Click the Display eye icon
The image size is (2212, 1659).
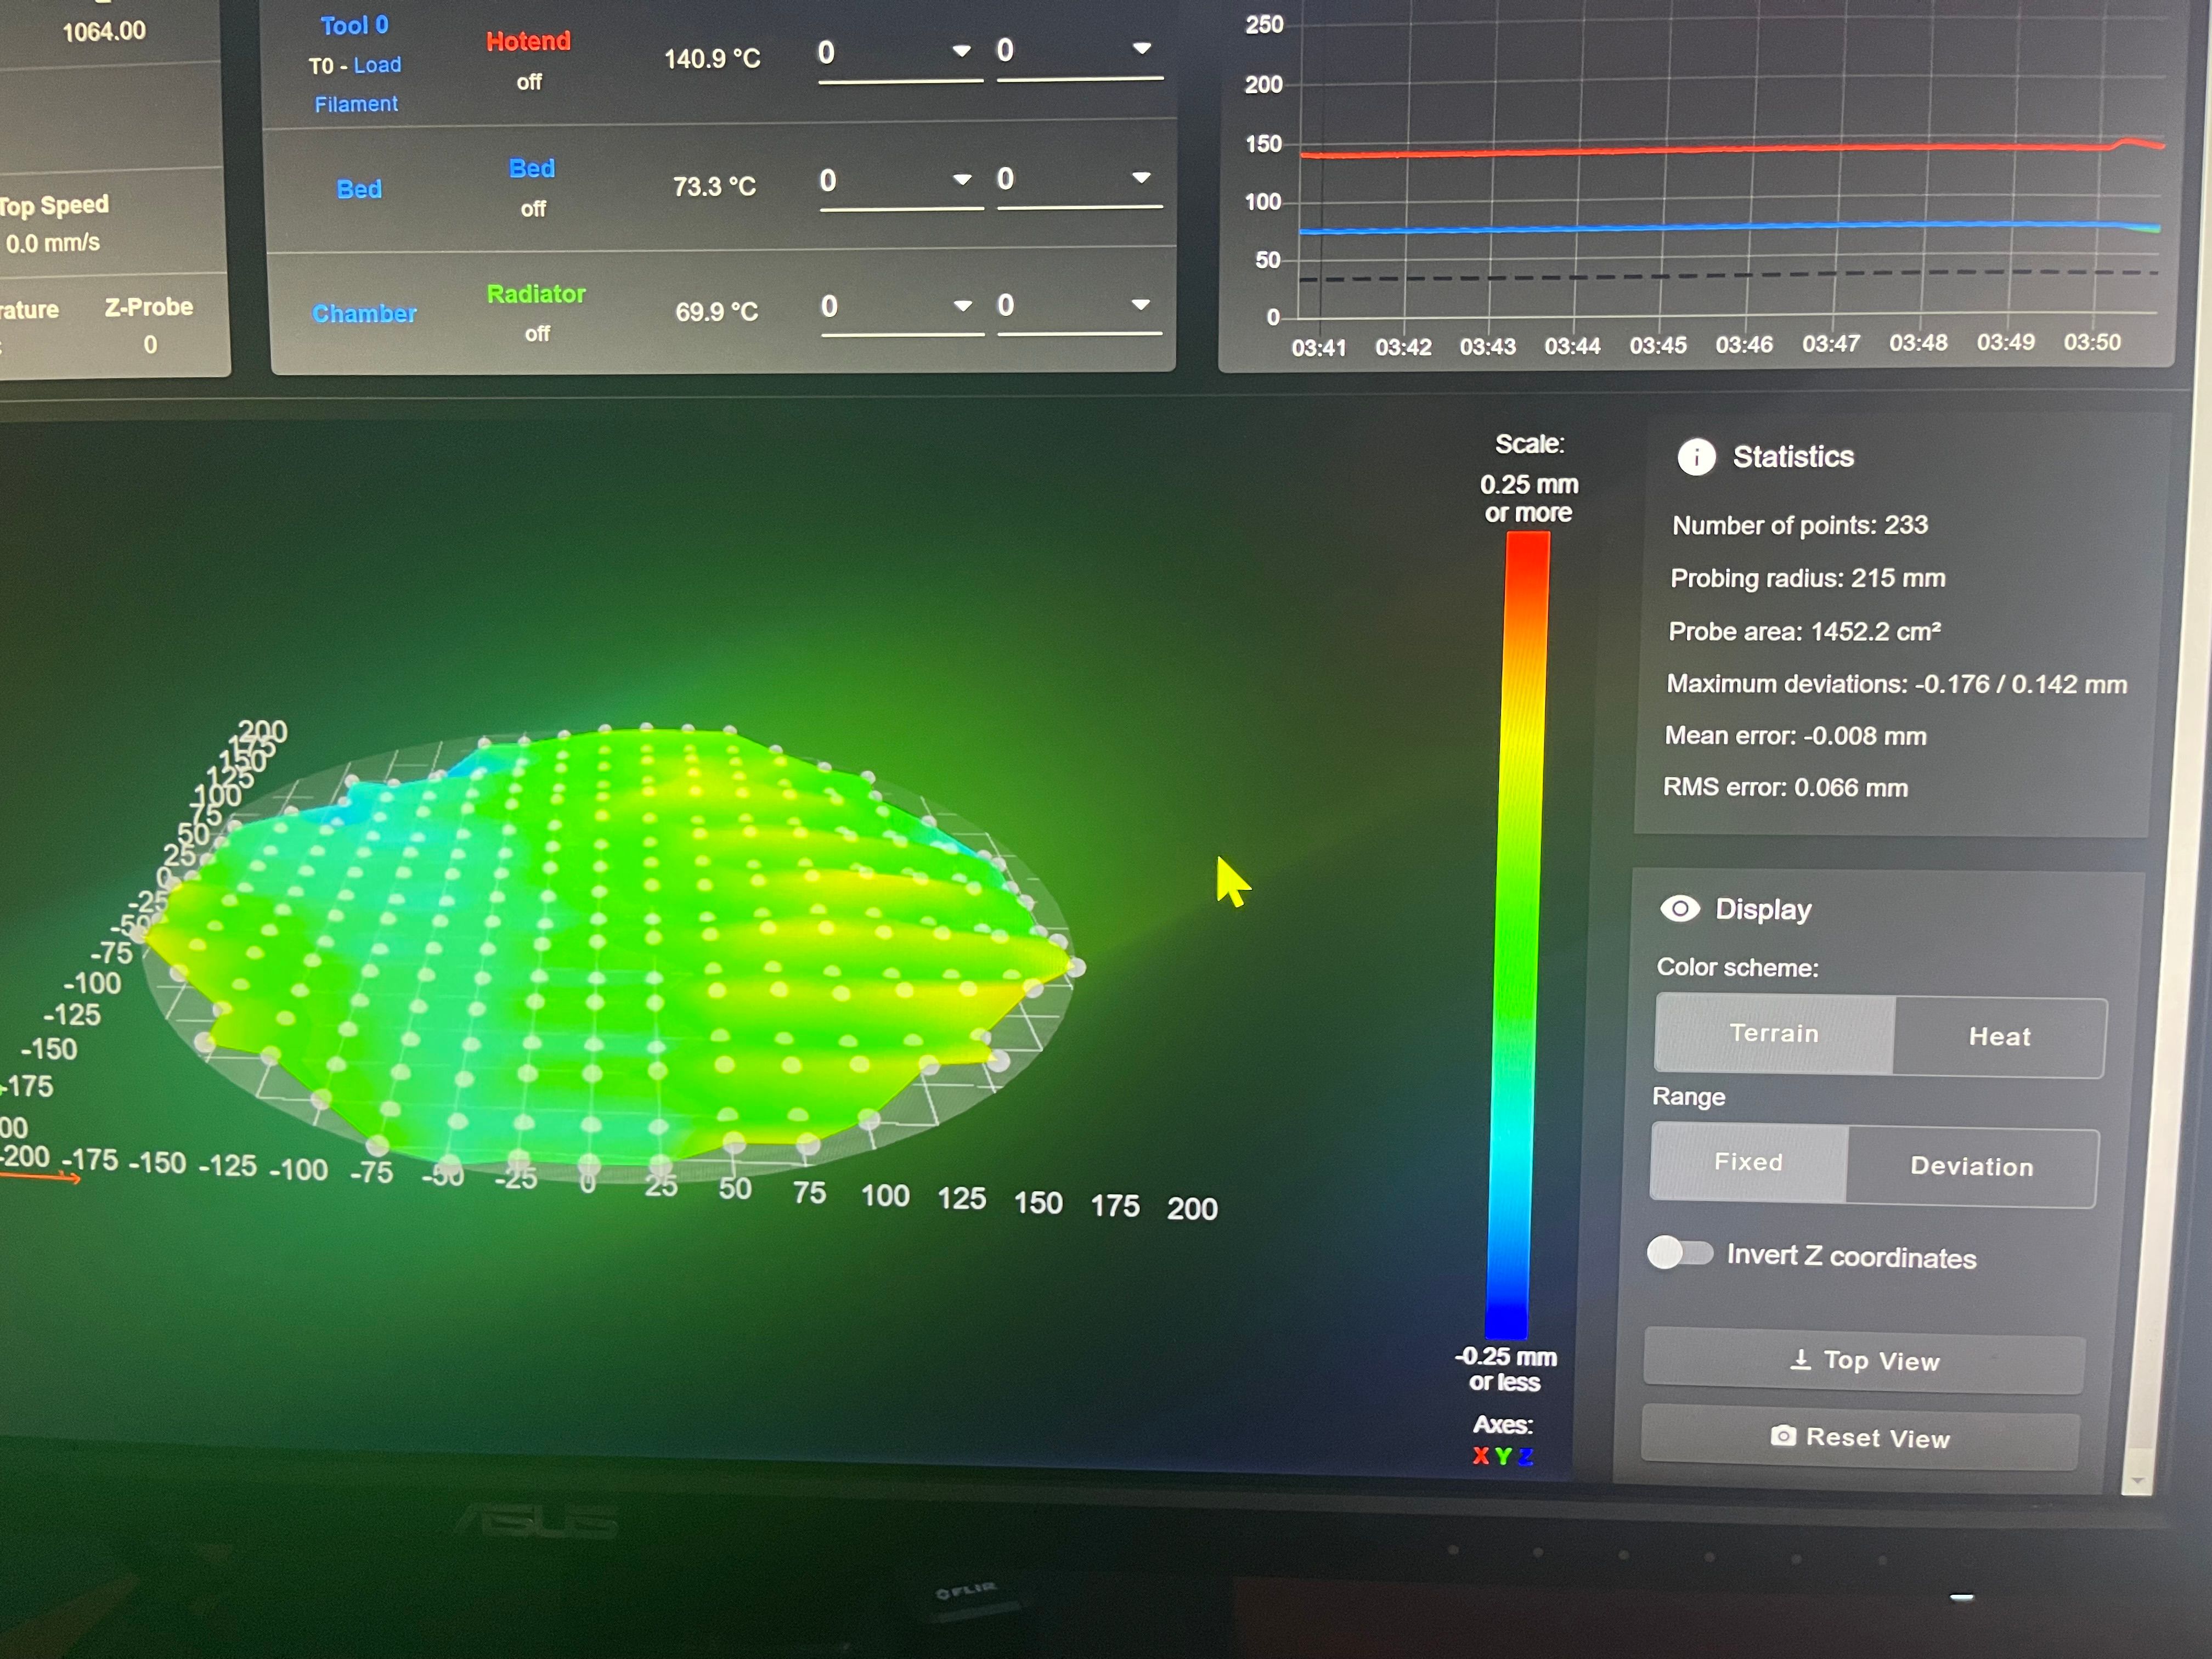pyautogui.click(x=1680, y=908)
